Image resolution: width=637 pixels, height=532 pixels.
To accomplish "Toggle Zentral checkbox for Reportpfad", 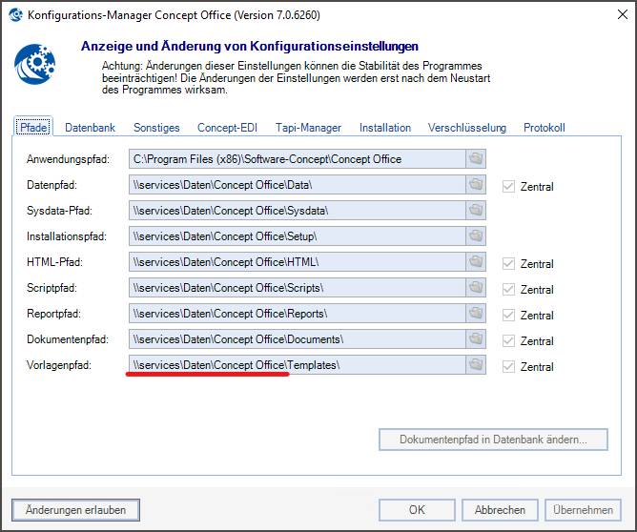I will (x=508, y=316).
